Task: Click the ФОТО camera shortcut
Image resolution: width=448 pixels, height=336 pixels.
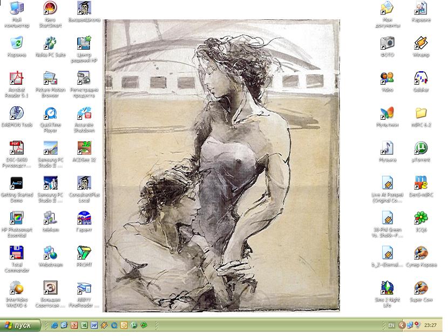Action: click(387, 43)
